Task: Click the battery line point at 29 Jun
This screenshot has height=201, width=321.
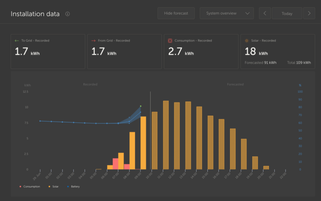Action: click(40, 121)
